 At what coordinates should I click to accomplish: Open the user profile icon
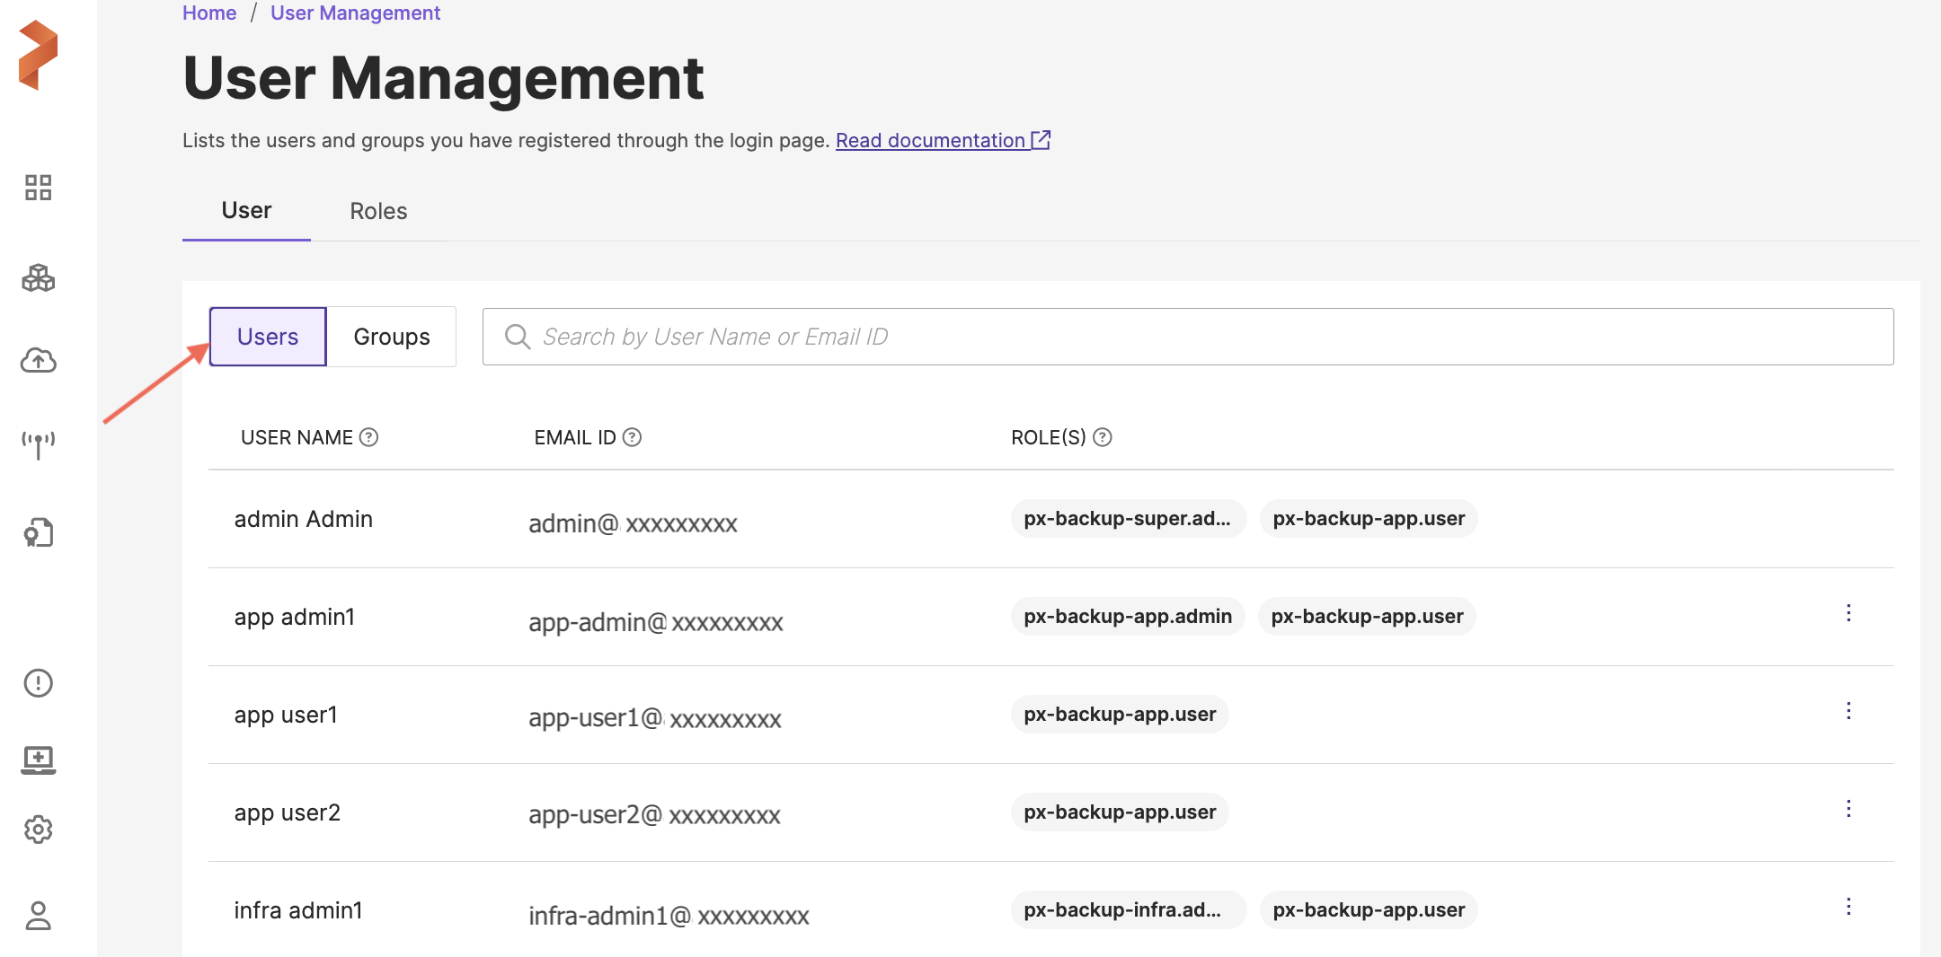click(x=38, y=916)
